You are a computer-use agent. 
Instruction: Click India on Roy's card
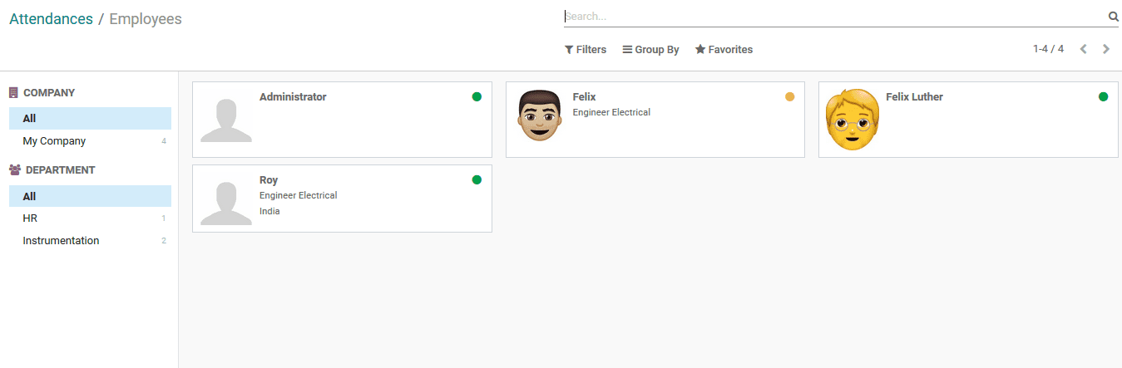tap(269, 211)
